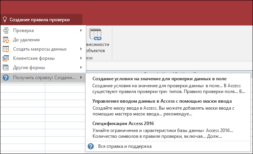The width and height of the screenshot is (253, 154).
Task: Click the Создать макросы данных icon
Action: click(6, 49)
